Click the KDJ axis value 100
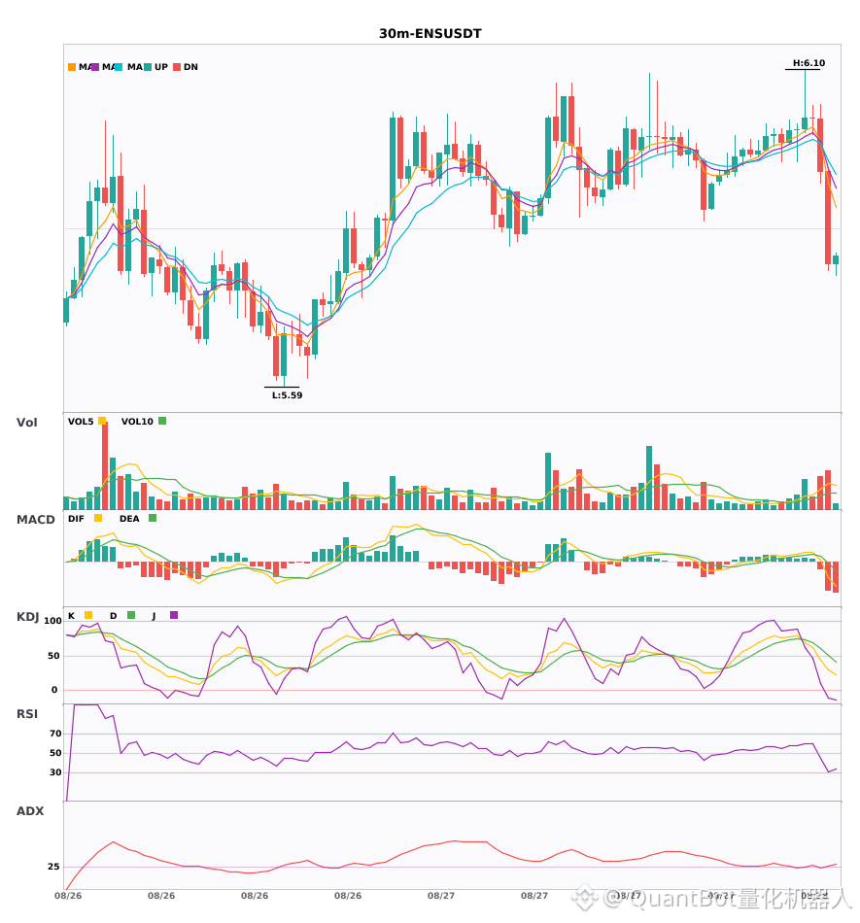Screen dimensions: 860x923 point(53,621)
